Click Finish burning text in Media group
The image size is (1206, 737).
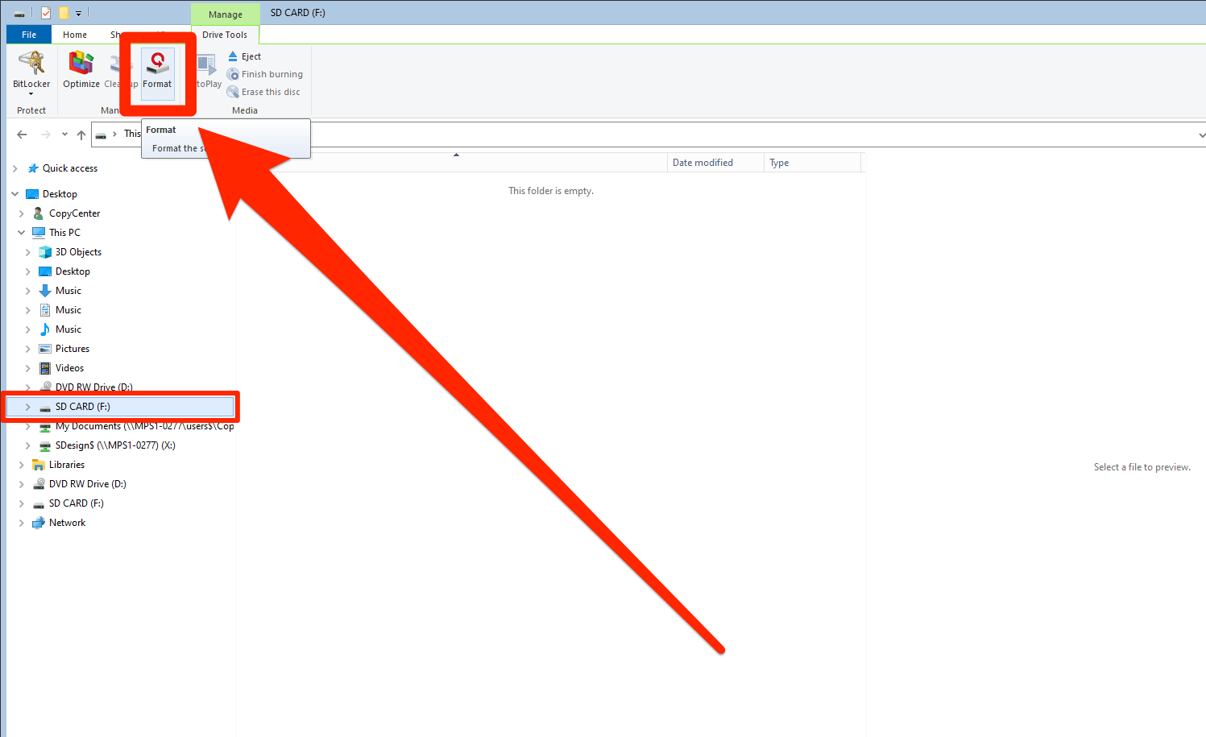tap(272, 74)
